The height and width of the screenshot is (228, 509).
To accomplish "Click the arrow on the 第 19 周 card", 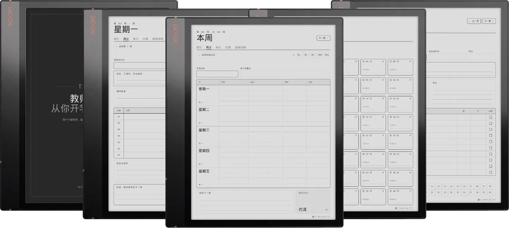I will (x=382, y=117).
